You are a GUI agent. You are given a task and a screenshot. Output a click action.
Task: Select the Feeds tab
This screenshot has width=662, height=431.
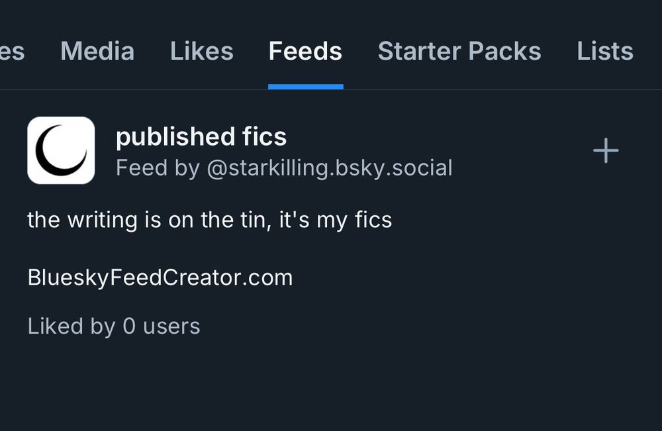pyautogui.click(x=305, y=51)
